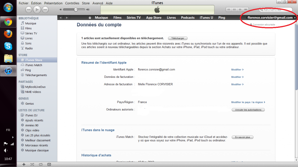The height and width of the screenshot is (167, 298).
Task: Click the low volume speaker icon
Action: pyautogui.click(x=61, y=10)
